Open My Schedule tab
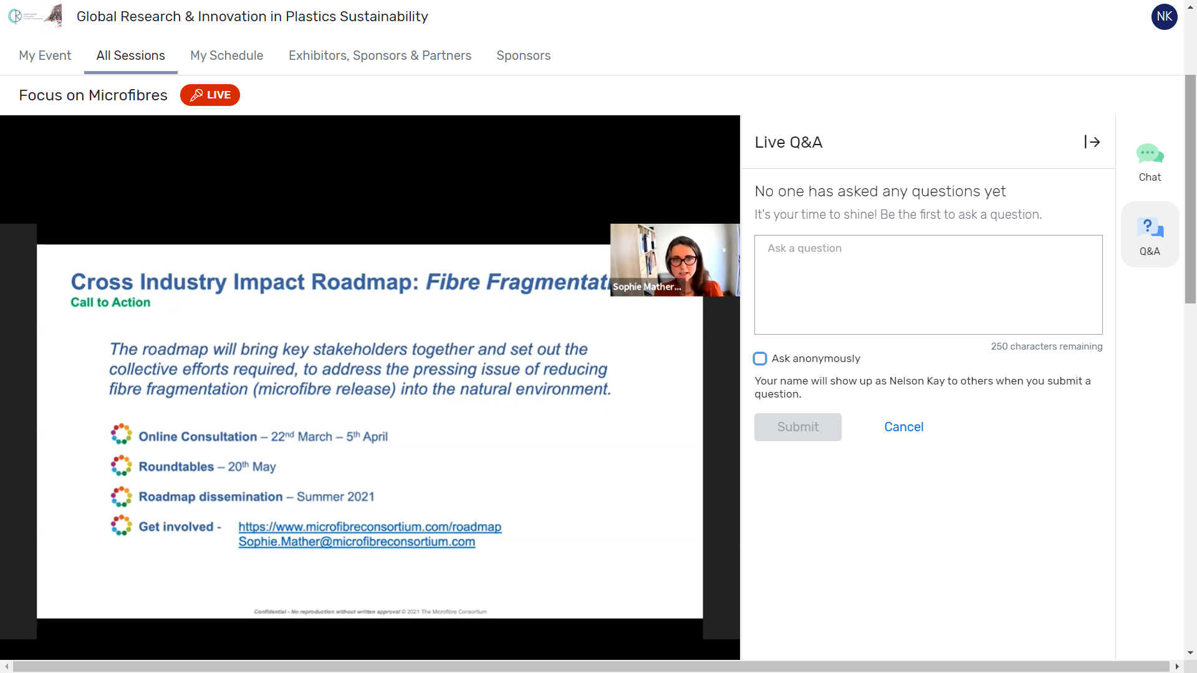This screenshot has height=673, width=1197. [x=227, y=55]
